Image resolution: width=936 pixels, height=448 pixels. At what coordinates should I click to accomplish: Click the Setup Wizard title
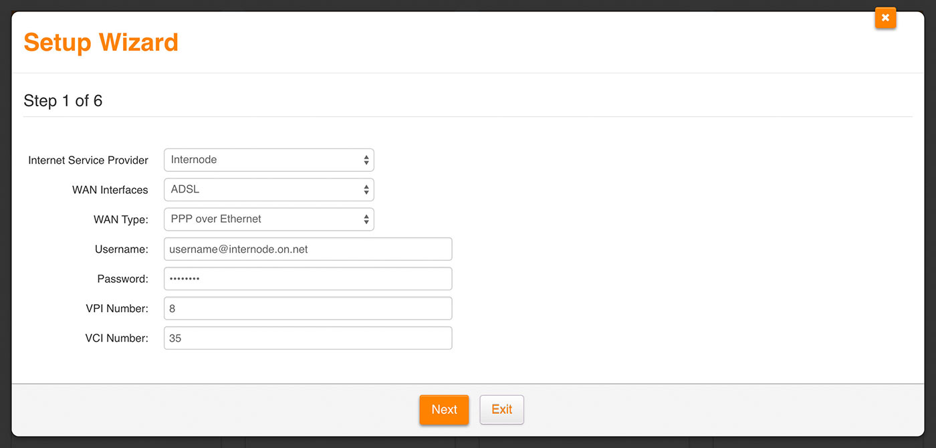tap(101, 42)
